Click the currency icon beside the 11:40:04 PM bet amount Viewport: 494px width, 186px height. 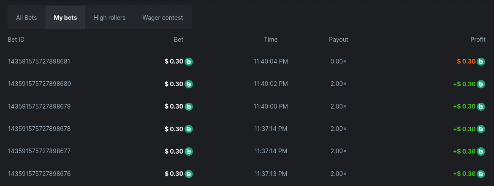tap(189, 61)
